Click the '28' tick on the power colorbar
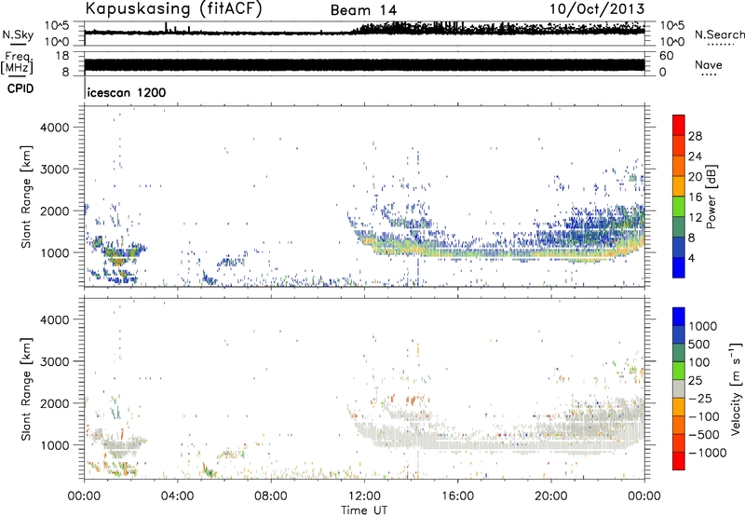Image resolution: width=745 pixels, height=516 pixels. (x=695, y=136)
